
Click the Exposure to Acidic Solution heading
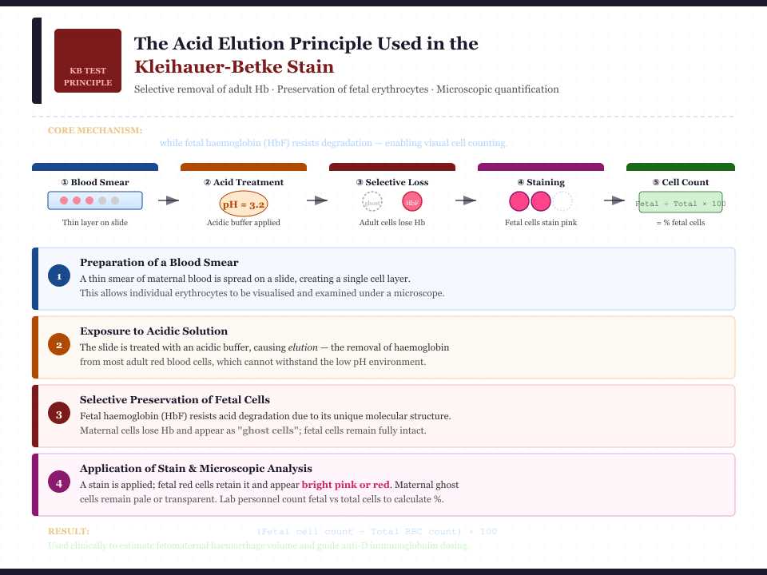[153, 331]
